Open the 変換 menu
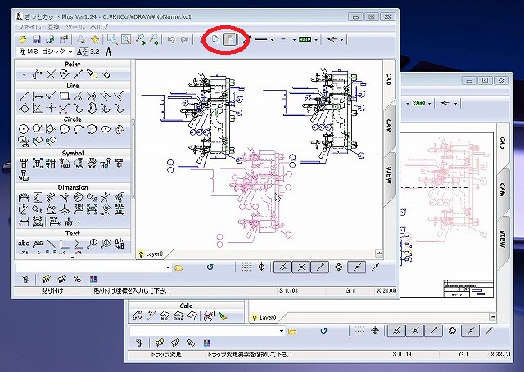This screenshot has height=372, width=524. tap(53, 27)
